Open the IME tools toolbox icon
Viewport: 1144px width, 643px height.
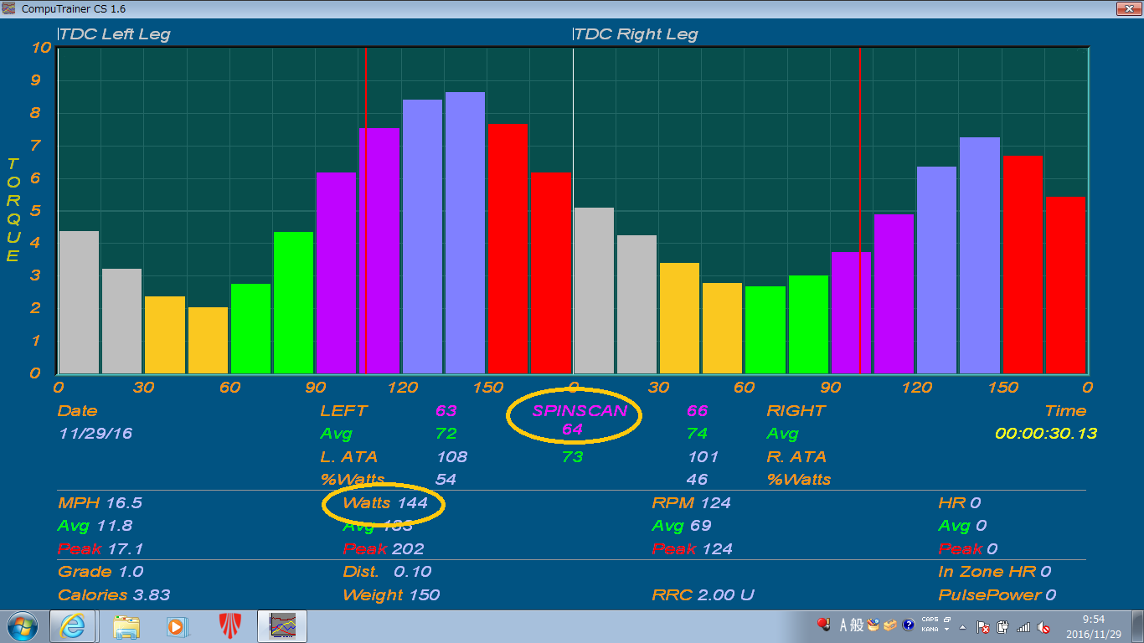click(890, 625)
